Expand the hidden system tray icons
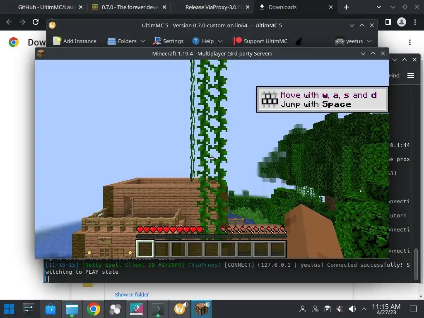The height and width of the screenshot is (318, 424). point(364,309)
